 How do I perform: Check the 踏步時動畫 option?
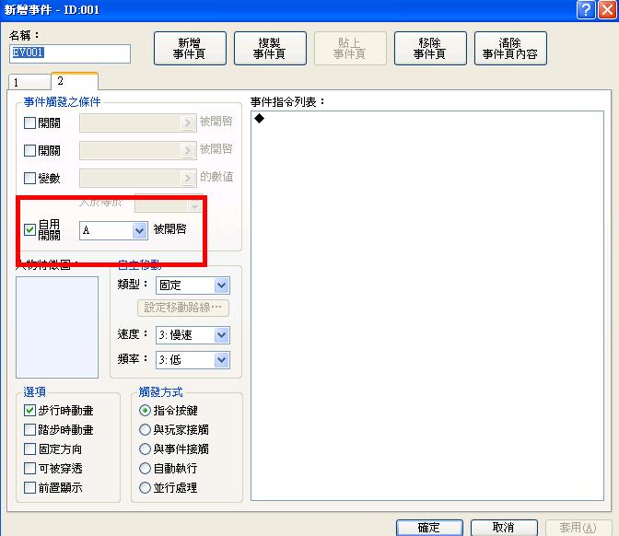coord(30,429)
